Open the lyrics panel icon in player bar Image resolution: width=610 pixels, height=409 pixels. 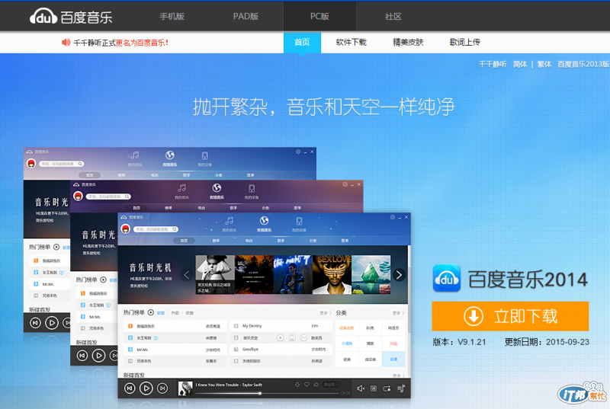coord(374,388)
